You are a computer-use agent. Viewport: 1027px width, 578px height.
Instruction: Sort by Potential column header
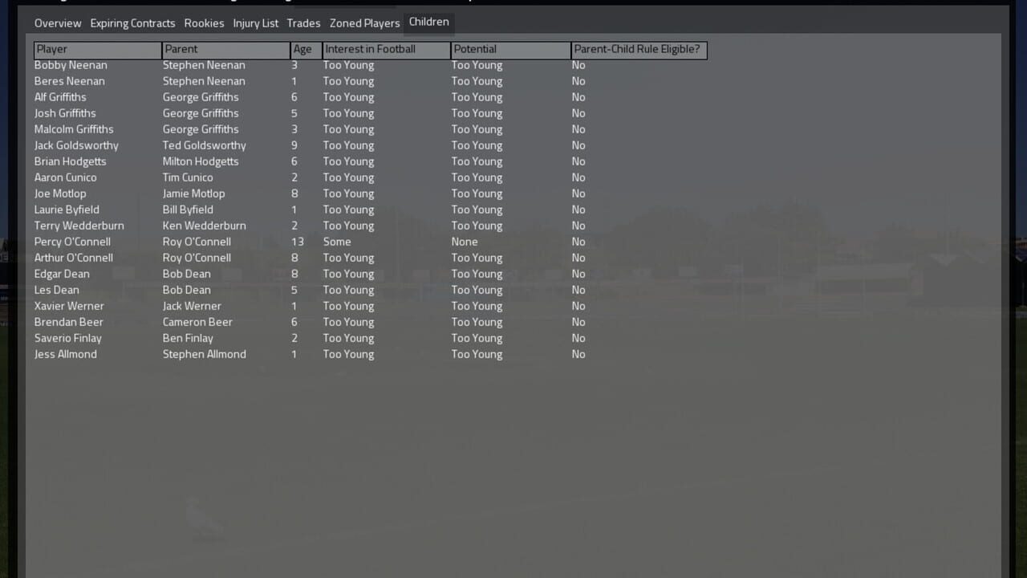pos(511,50)
